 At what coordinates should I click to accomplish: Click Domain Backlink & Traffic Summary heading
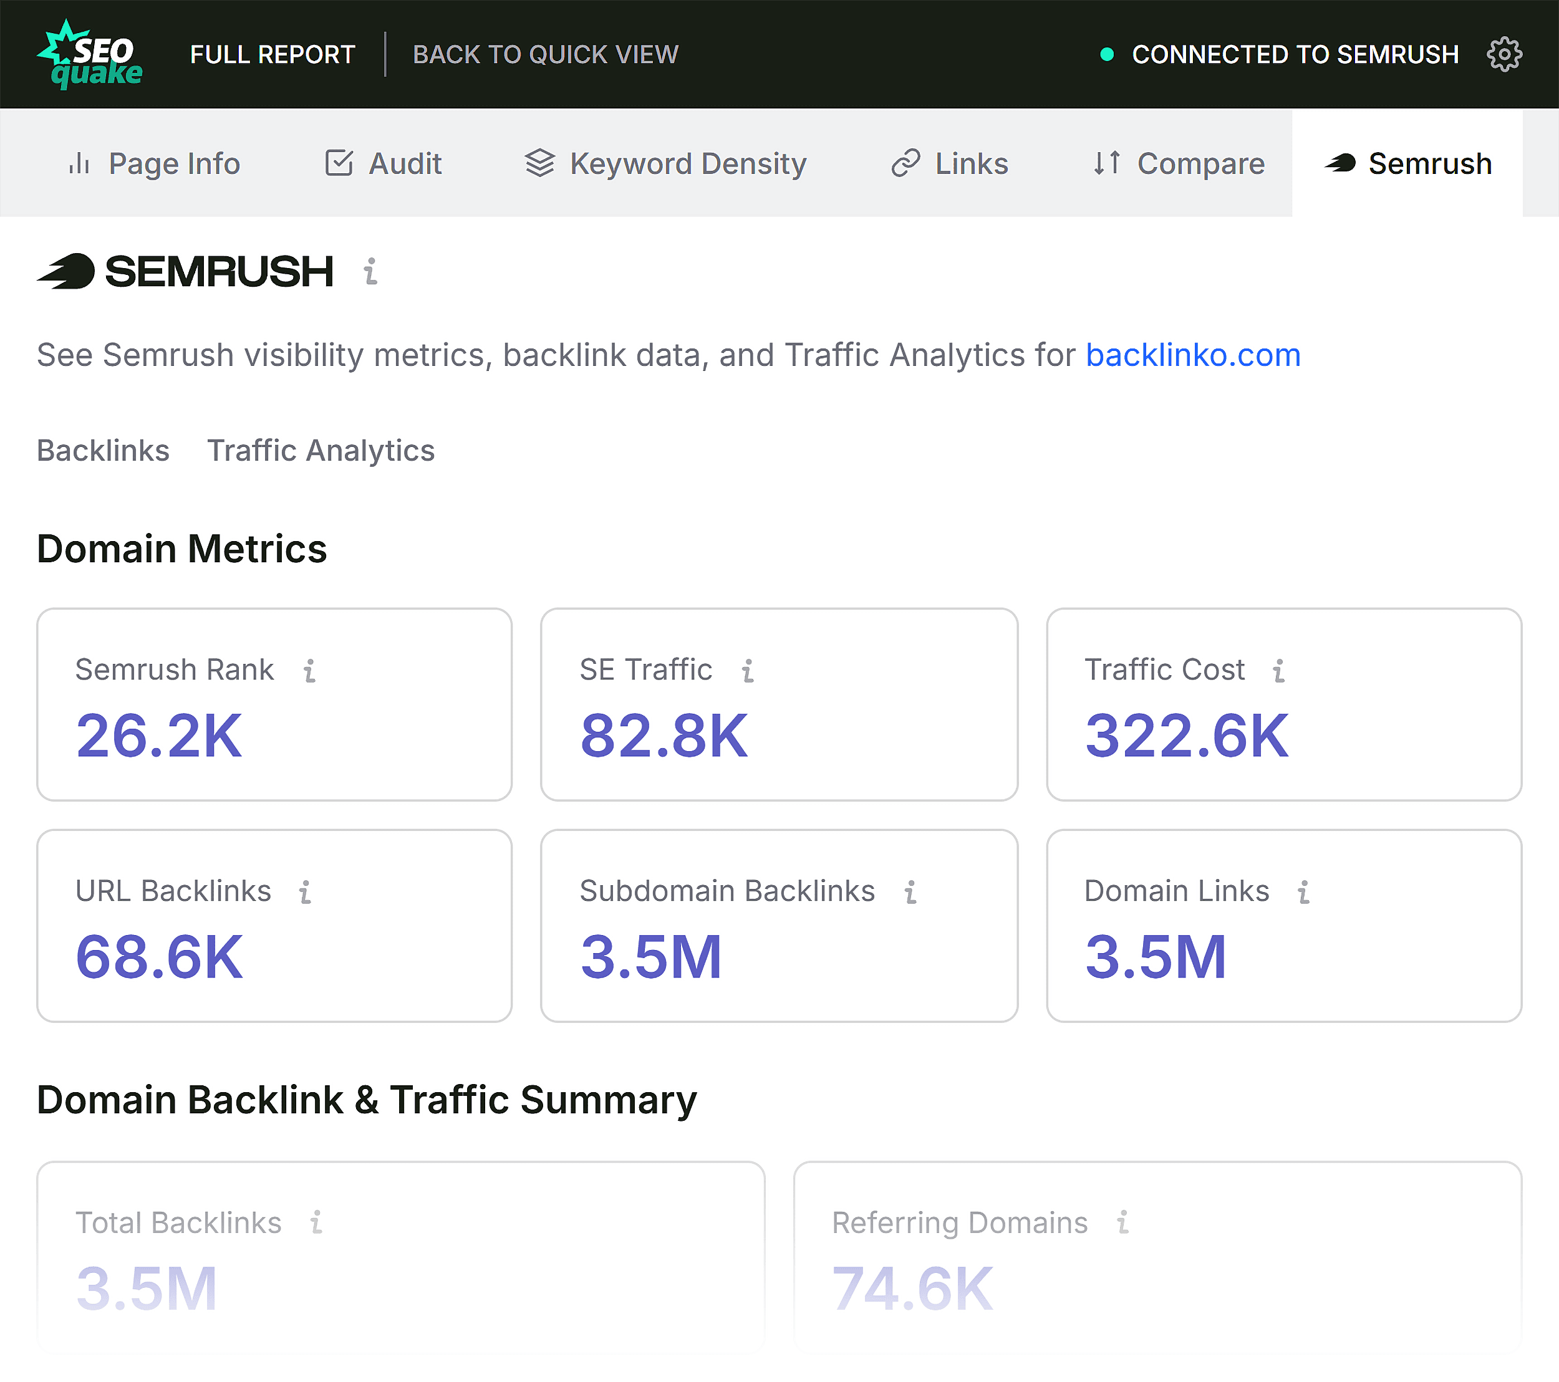pos(367,1100)
